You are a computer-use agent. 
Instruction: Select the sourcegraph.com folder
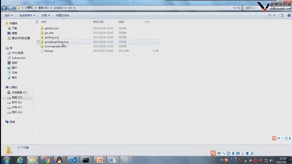click(56, 46)
